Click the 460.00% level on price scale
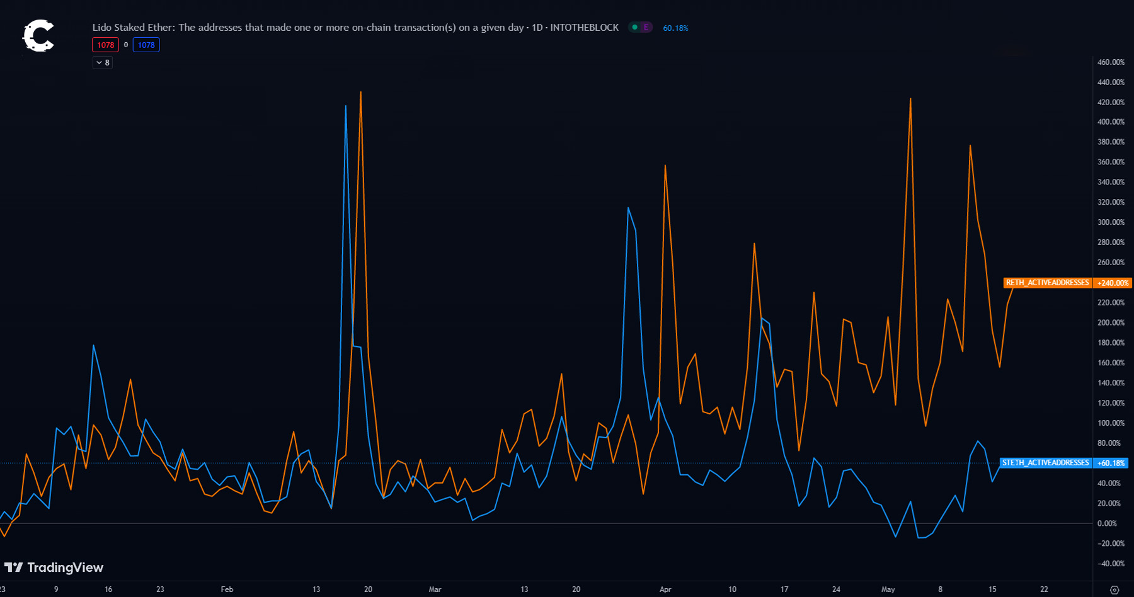 tap(1111, 62)
